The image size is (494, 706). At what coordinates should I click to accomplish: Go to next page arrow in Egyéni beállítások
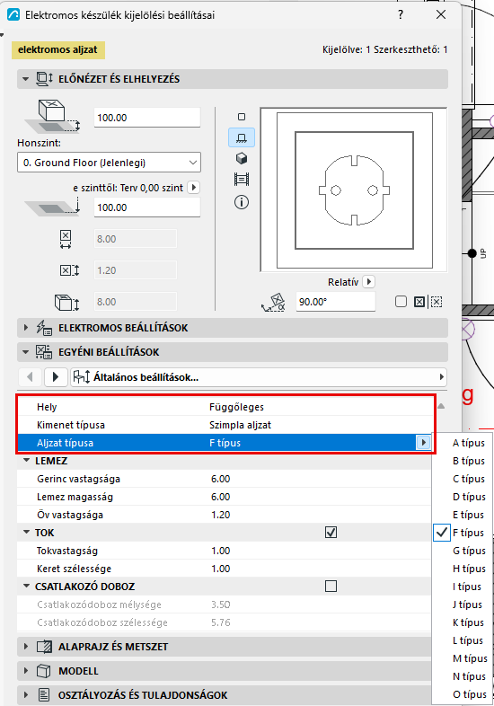[56, 377]
